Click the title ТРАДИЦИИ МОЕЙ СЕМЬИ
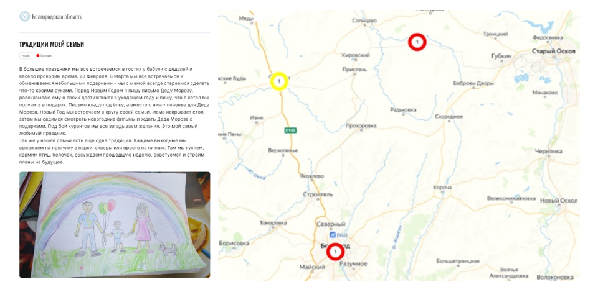The height and width of the screenshot is (292, 603). (x=52, y=45)
